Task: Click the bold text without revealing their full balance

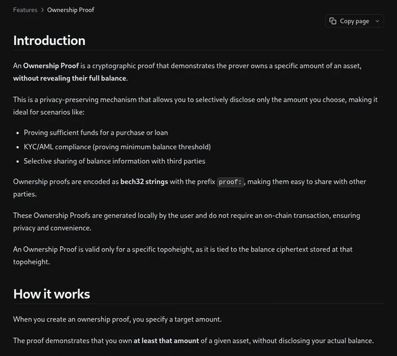Action: point(69,78)
